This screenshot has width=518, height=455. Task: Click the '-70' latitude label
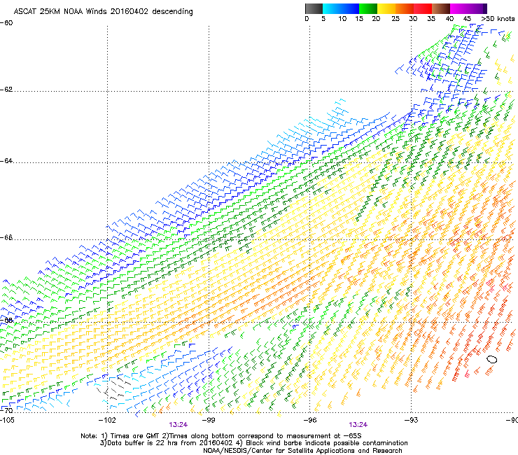click(6, 410)
